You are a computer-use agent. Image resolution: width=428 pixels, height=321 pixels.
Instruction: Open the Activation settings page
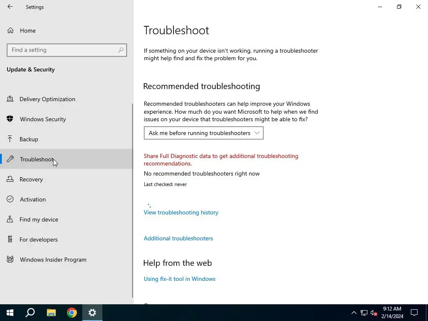[33, 199]
